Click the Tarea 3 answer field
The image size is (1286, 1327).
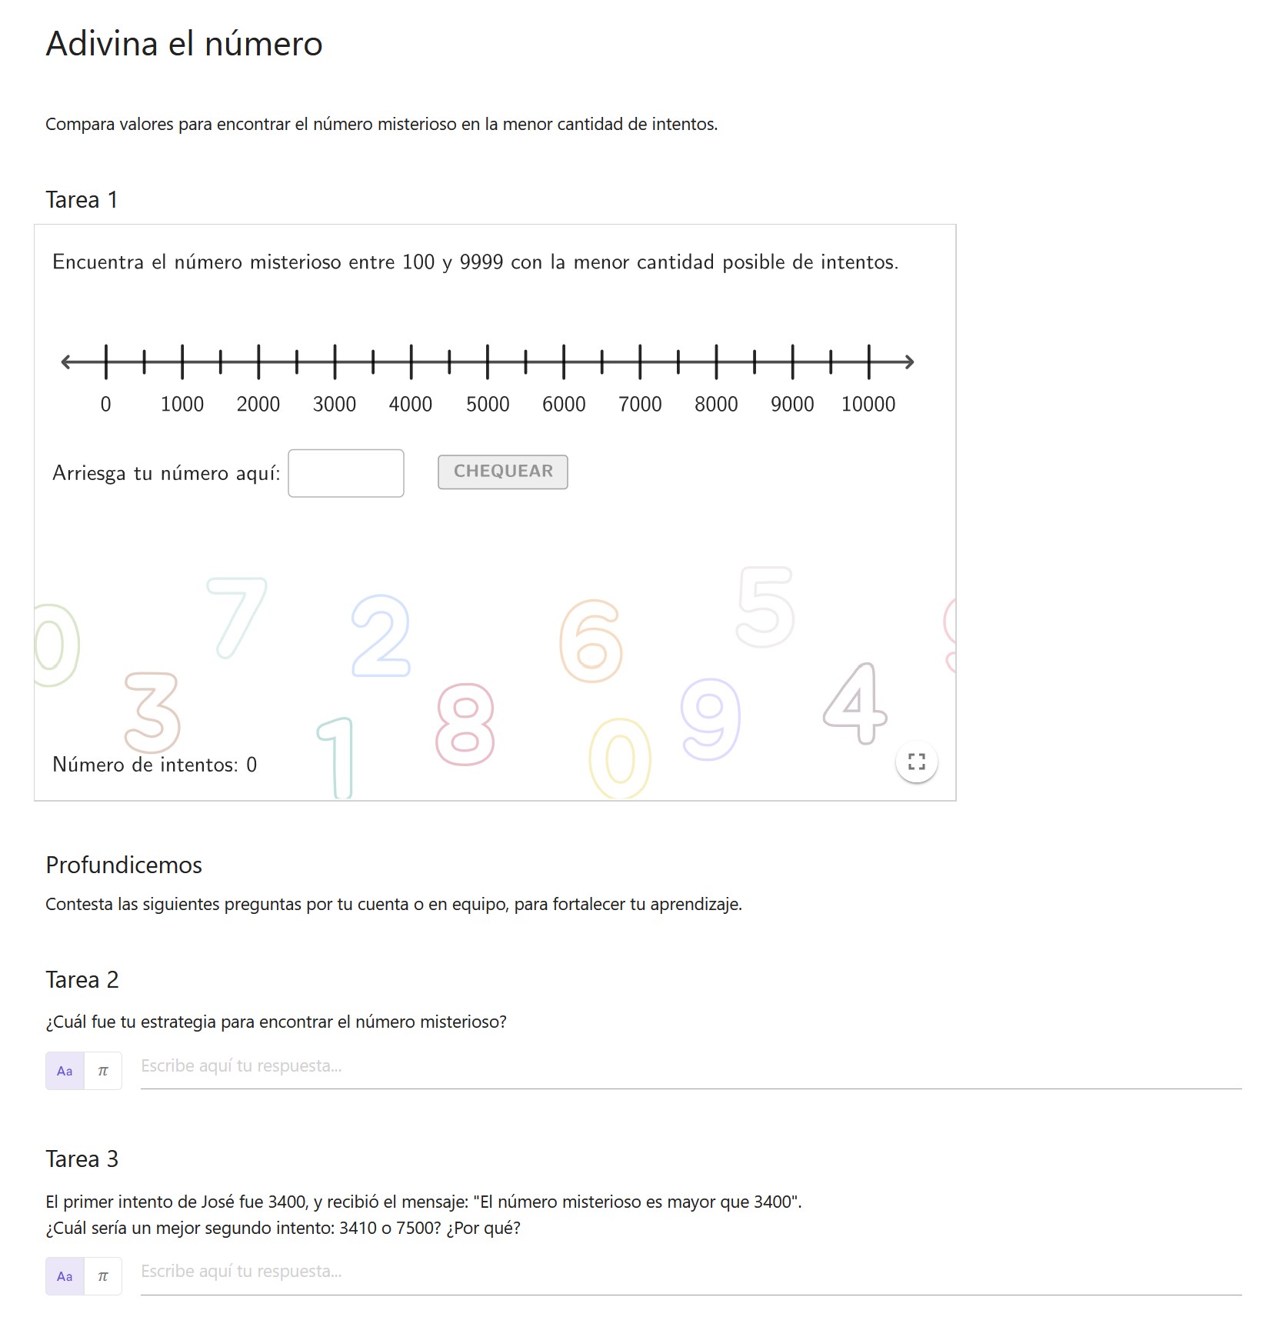(x=691, y=1272)
